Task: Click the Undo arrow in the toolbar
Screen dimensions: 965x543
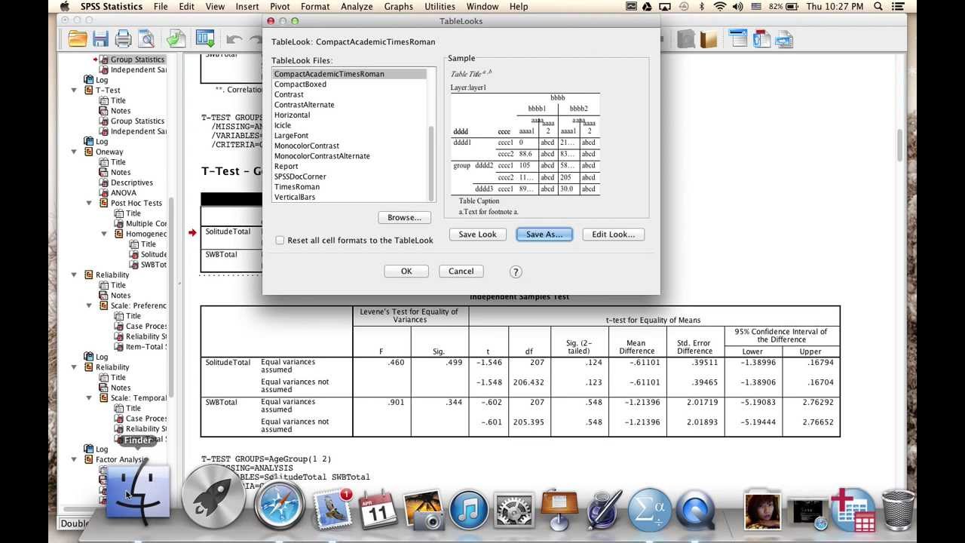Action: (x=234, y=39)
